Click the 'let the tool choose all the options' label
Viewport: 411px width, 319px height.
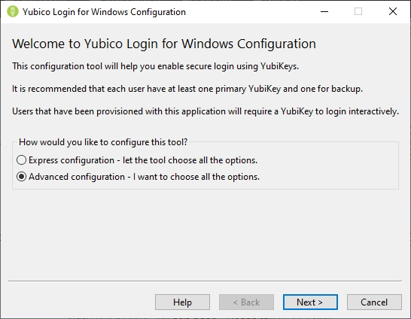click(x=190, y=160)
